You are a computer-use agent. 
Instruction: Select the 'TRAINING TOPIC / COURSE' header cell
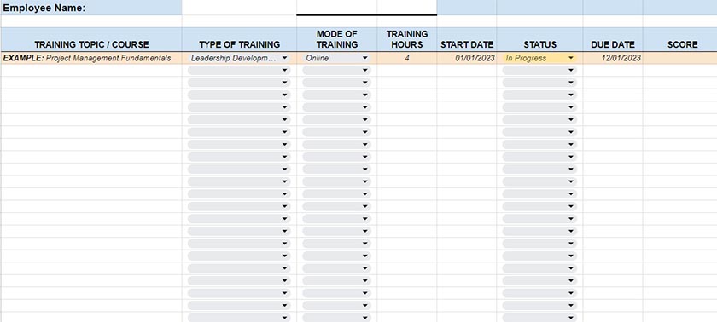pos(91,40)
